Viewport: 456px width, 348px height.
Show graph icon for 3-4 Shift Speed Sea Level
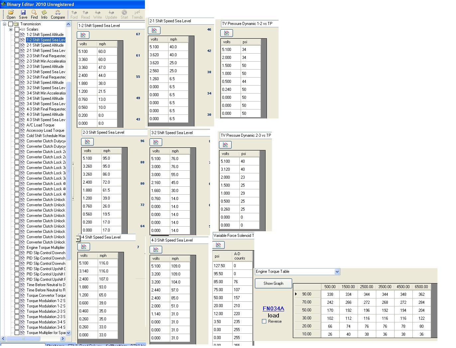[x=84, y=247]
